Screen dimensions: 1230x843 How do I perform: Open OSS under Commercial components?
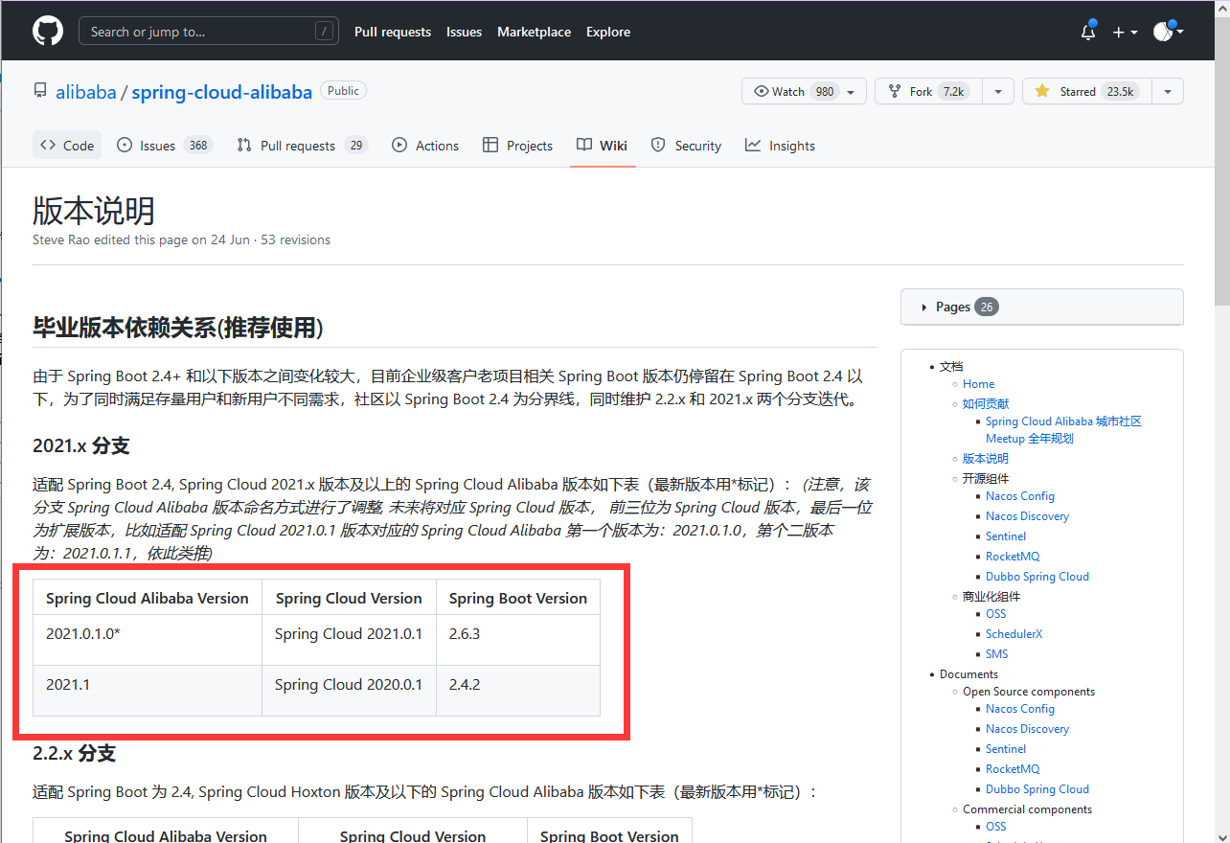point(996,827)
